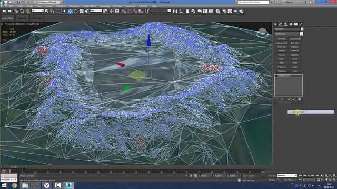Screen dimensions: 337x189
Task: Switch to the Motion command panel tab
Action: 291,24
